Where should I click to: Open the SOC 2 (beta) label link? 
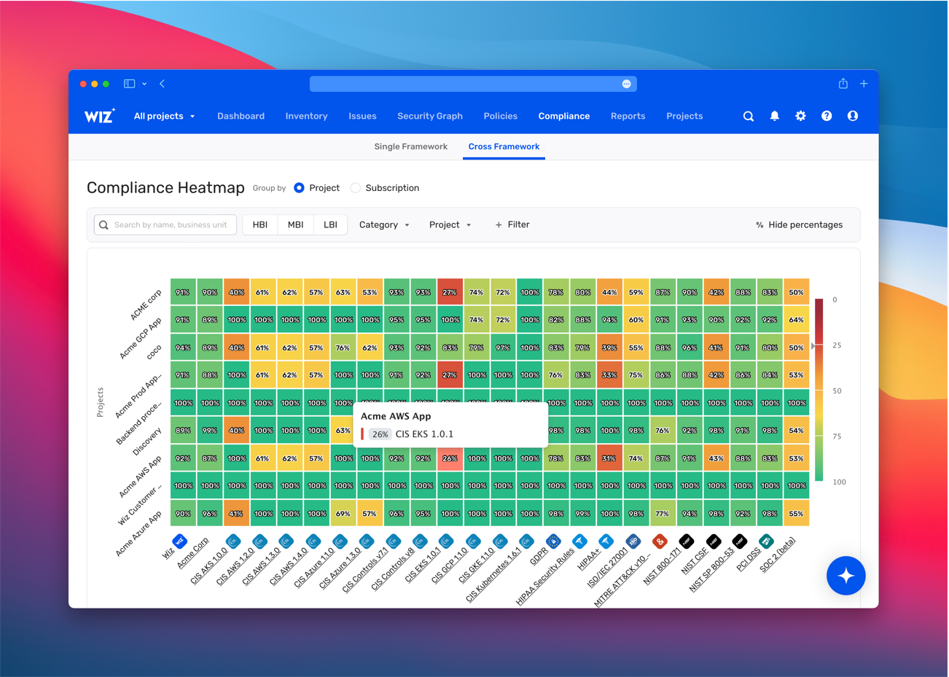click(x=778, y=555)
